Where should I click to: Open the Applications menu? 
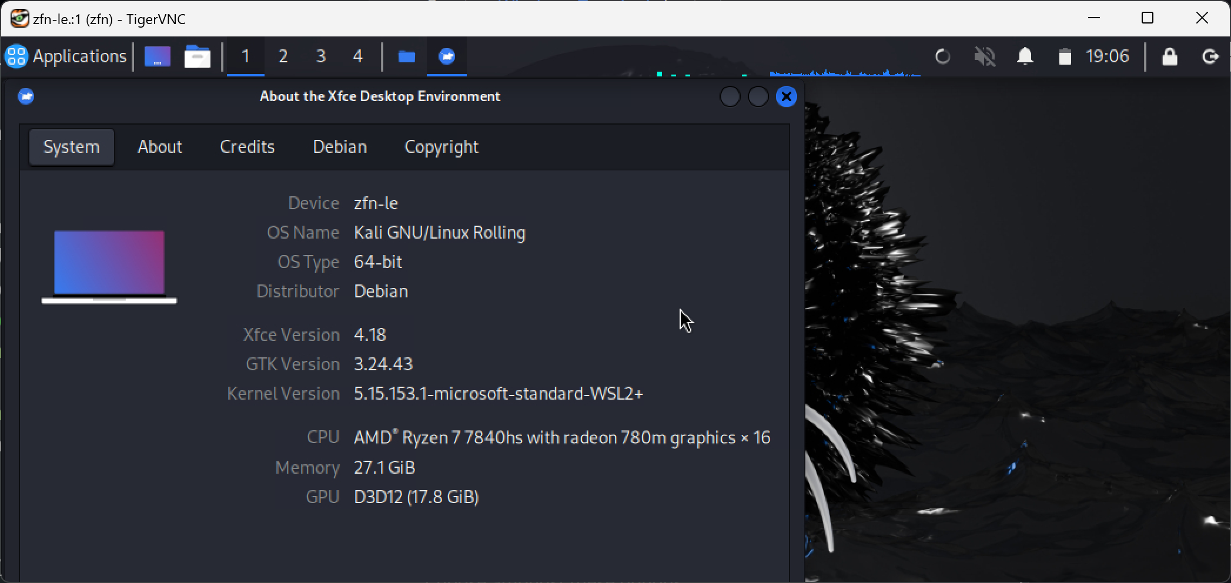click(66, 56)
